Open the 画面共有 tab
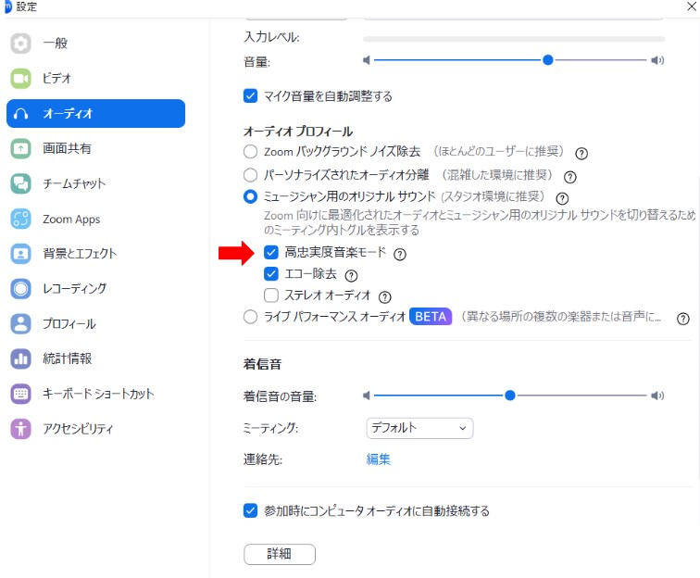This screenshot has height=578, width=700. tap(95, 149)
